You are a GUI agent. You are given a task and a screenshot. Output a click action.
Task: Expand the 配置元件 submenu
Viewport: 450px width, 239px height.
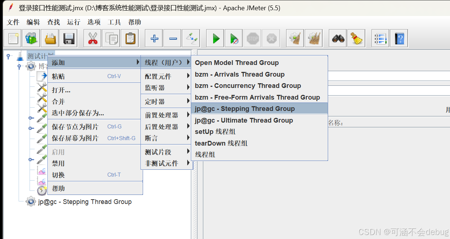166,77
